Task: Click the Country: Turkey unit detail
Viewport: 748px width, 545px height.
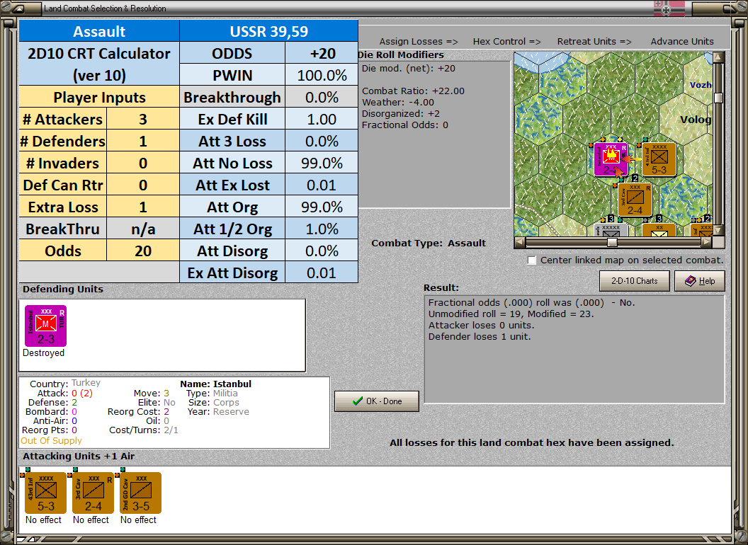Action: 65,384
